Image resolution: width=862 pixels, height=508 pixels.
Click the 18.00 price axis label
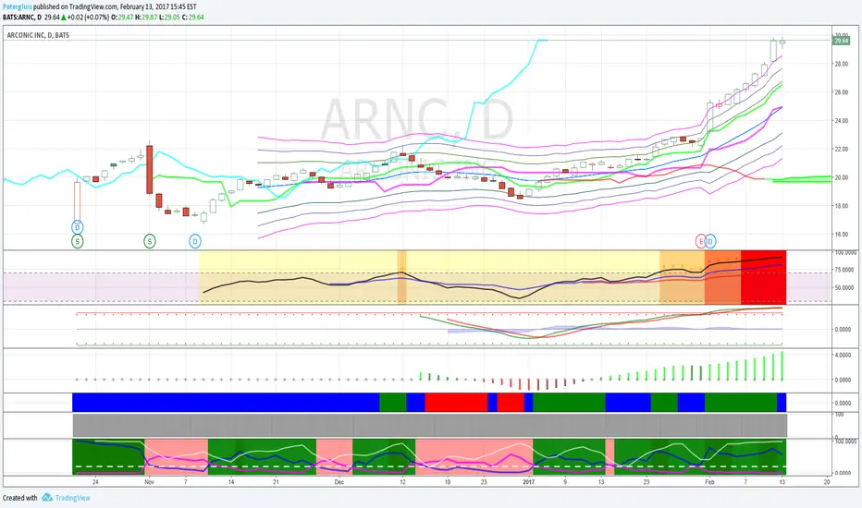point(841,206)
